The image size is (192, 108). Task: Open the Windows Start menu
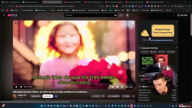click(42, 106)
